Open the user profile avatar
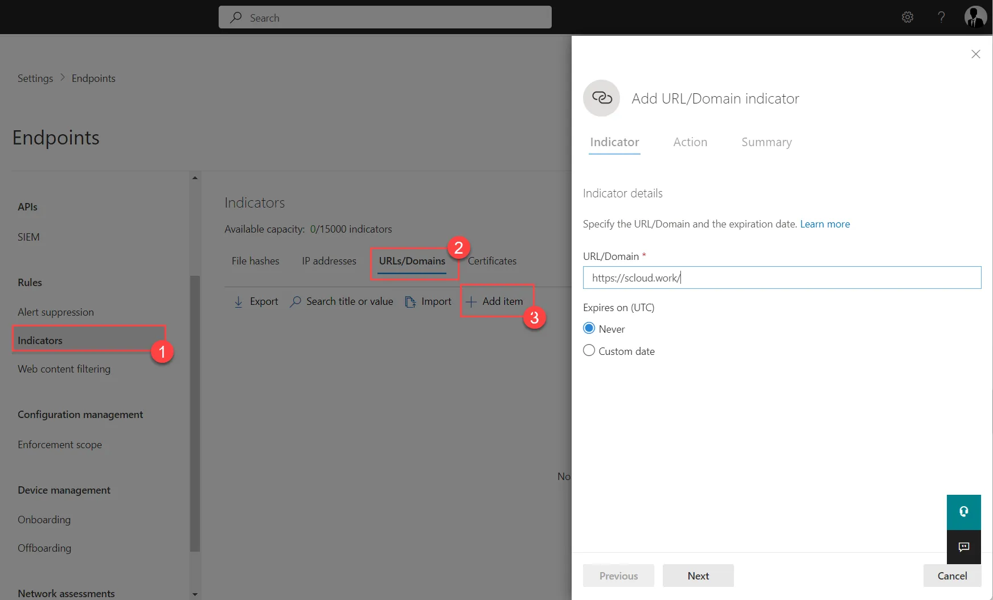The height and width of the screenshot is (600, 993). point(975,17)
